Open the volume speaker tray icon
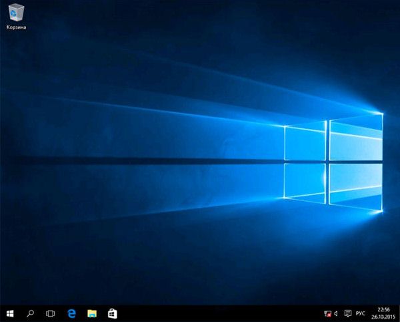This screenshot has width=400, height=322. coord(336,313)
